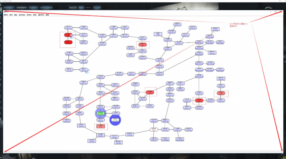
Task: Select the green highlighted system node
Action: point(100,113)
